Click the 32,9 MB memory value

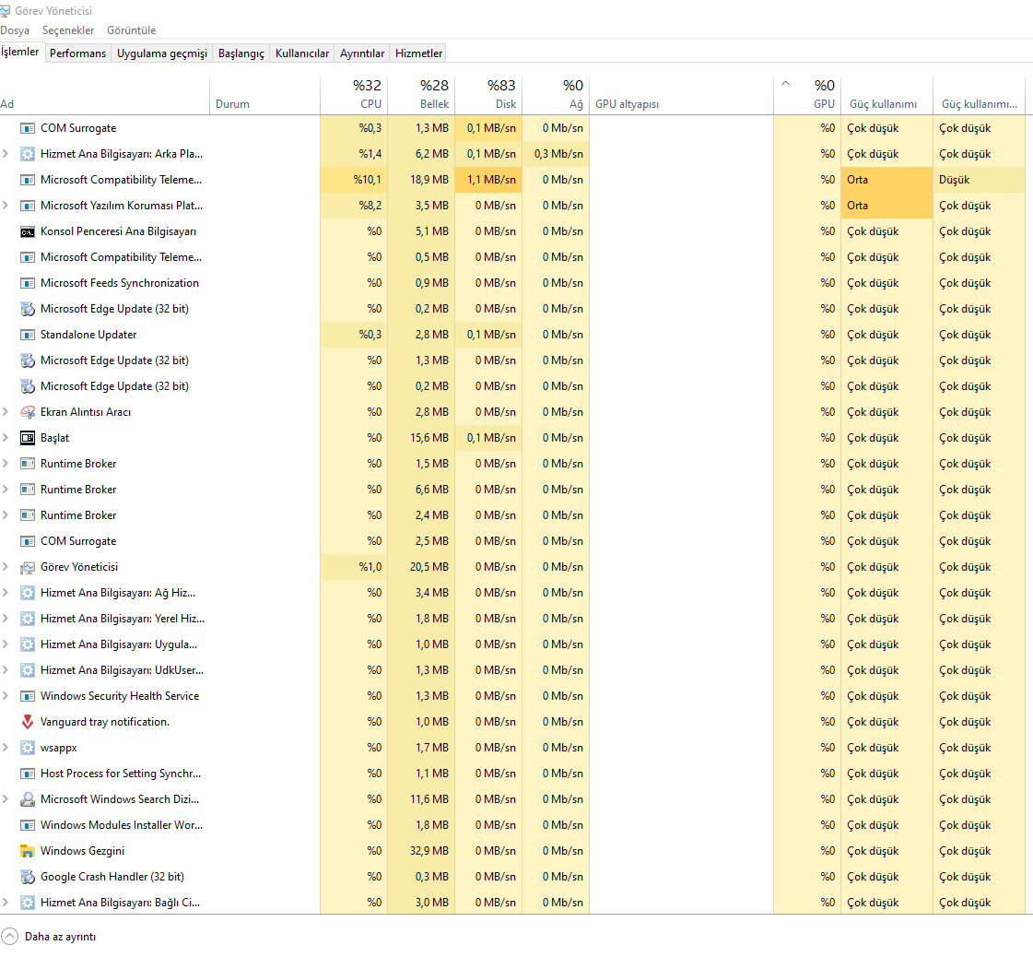click(428, 851)
